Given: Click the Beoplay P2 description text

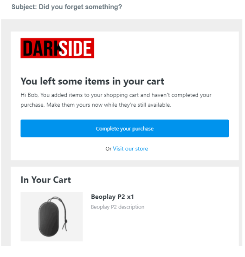Looking at the screenshot, I should click(x=117, y=207).
